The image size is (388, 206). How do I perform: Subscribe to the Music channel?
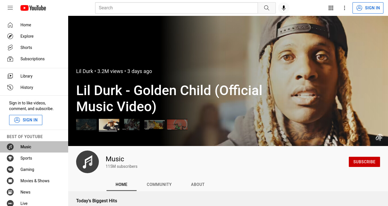(364, 162)
